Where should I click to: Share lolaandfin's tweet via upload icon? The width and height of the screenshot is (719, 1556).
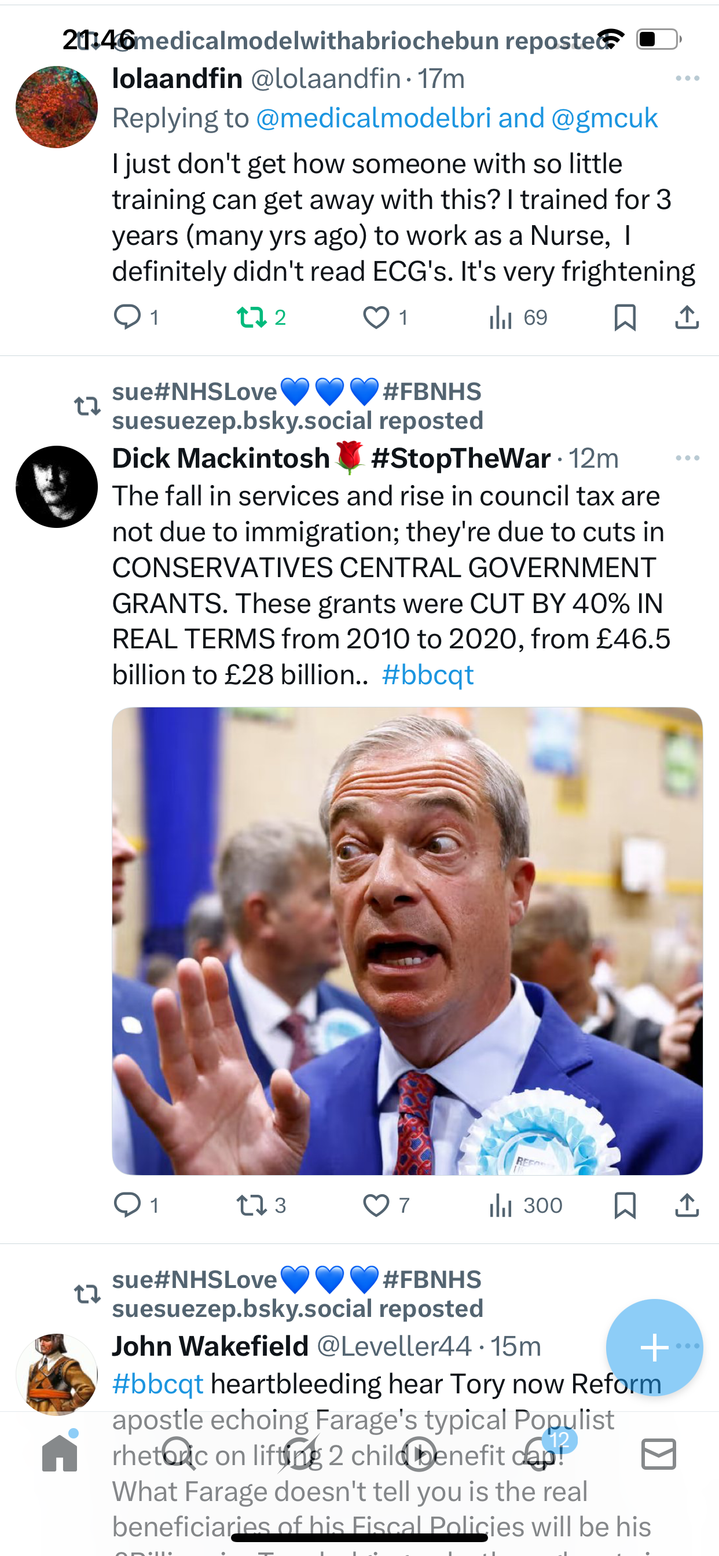tap(687, 317)
